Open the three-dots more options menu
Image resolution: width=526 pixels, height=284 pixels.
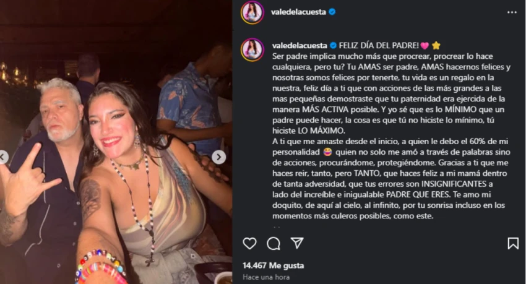(512, 12)
